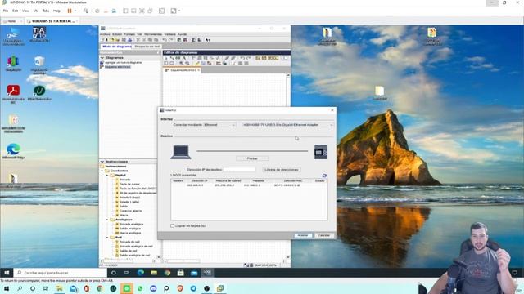Click the Dirección MAC column header
Screen dimensions: 524x294
(293, 180)
